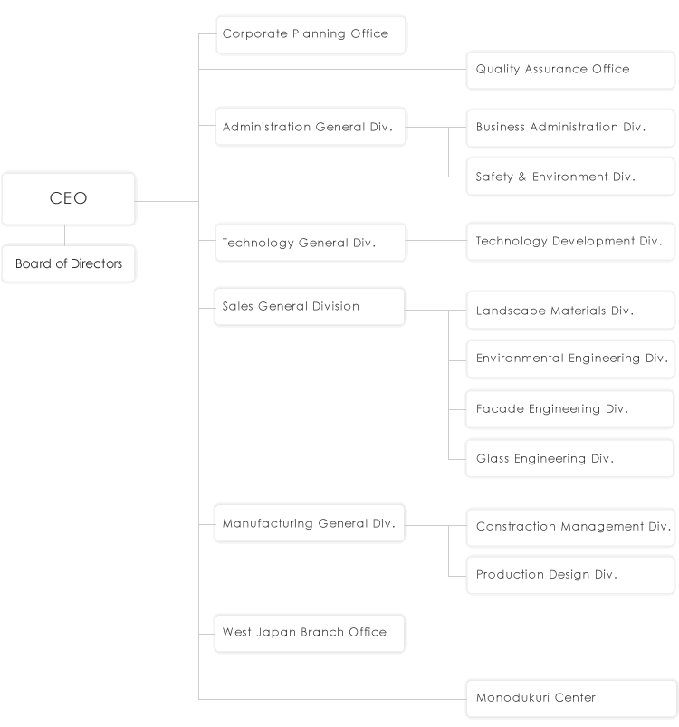Image resolution: width=679 pixels, height=727 pixels.
Task: Click Business Administration Div. node
Action: click(x=570, y=127)
